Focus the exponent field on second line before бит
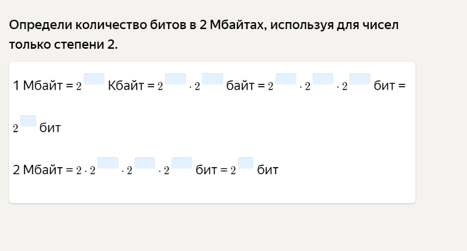Image resolution: width=467 pixels, height=251 pixels. 28,121
